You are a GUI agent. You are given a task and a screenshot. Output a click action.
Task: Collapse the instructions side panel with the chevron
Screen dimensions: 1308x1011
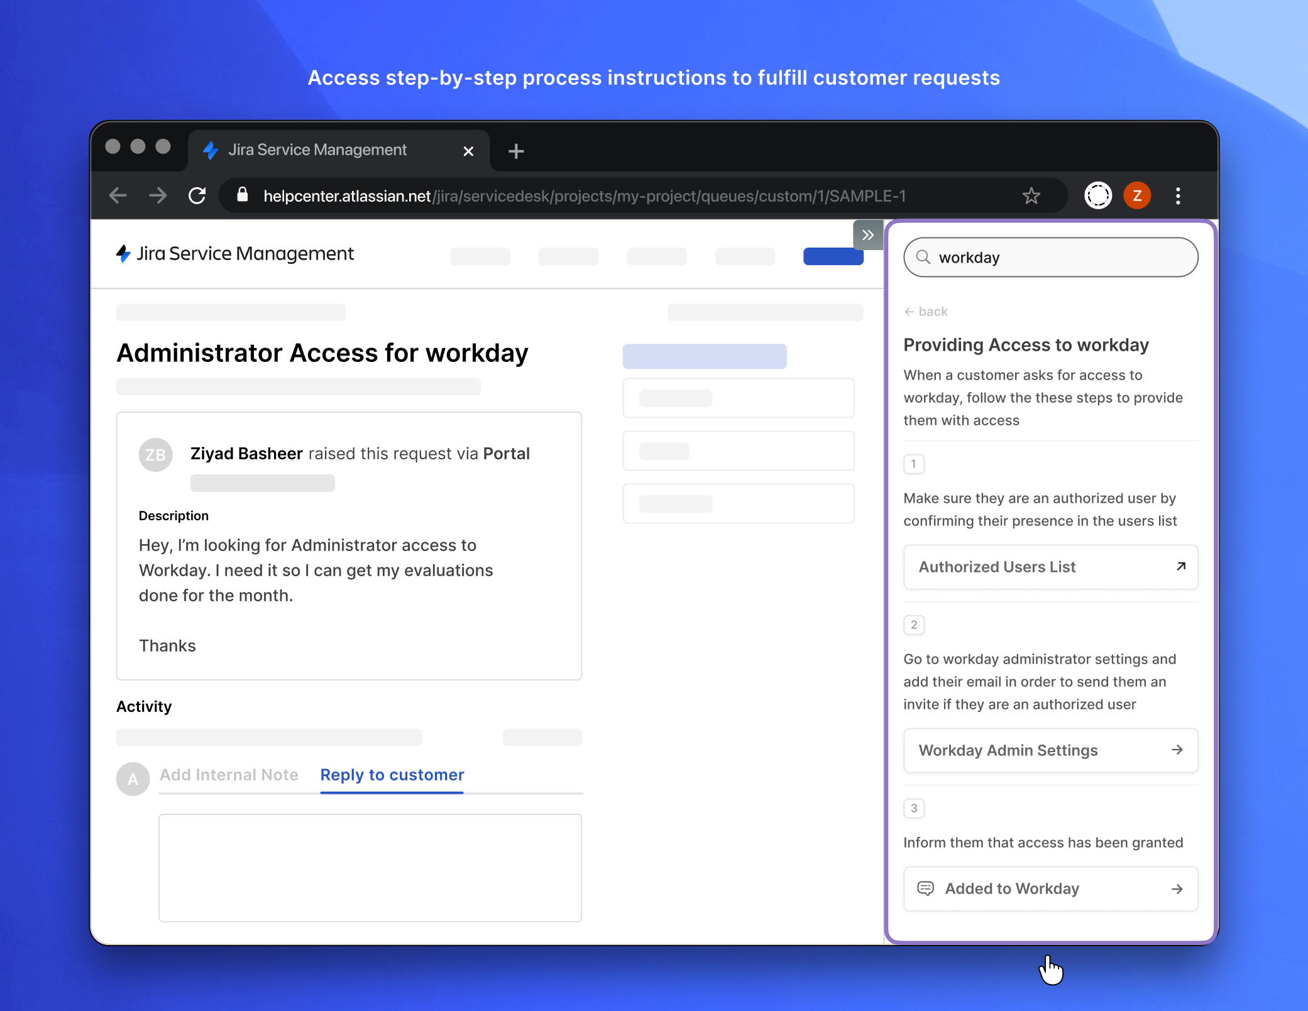(x=868, y=234)
